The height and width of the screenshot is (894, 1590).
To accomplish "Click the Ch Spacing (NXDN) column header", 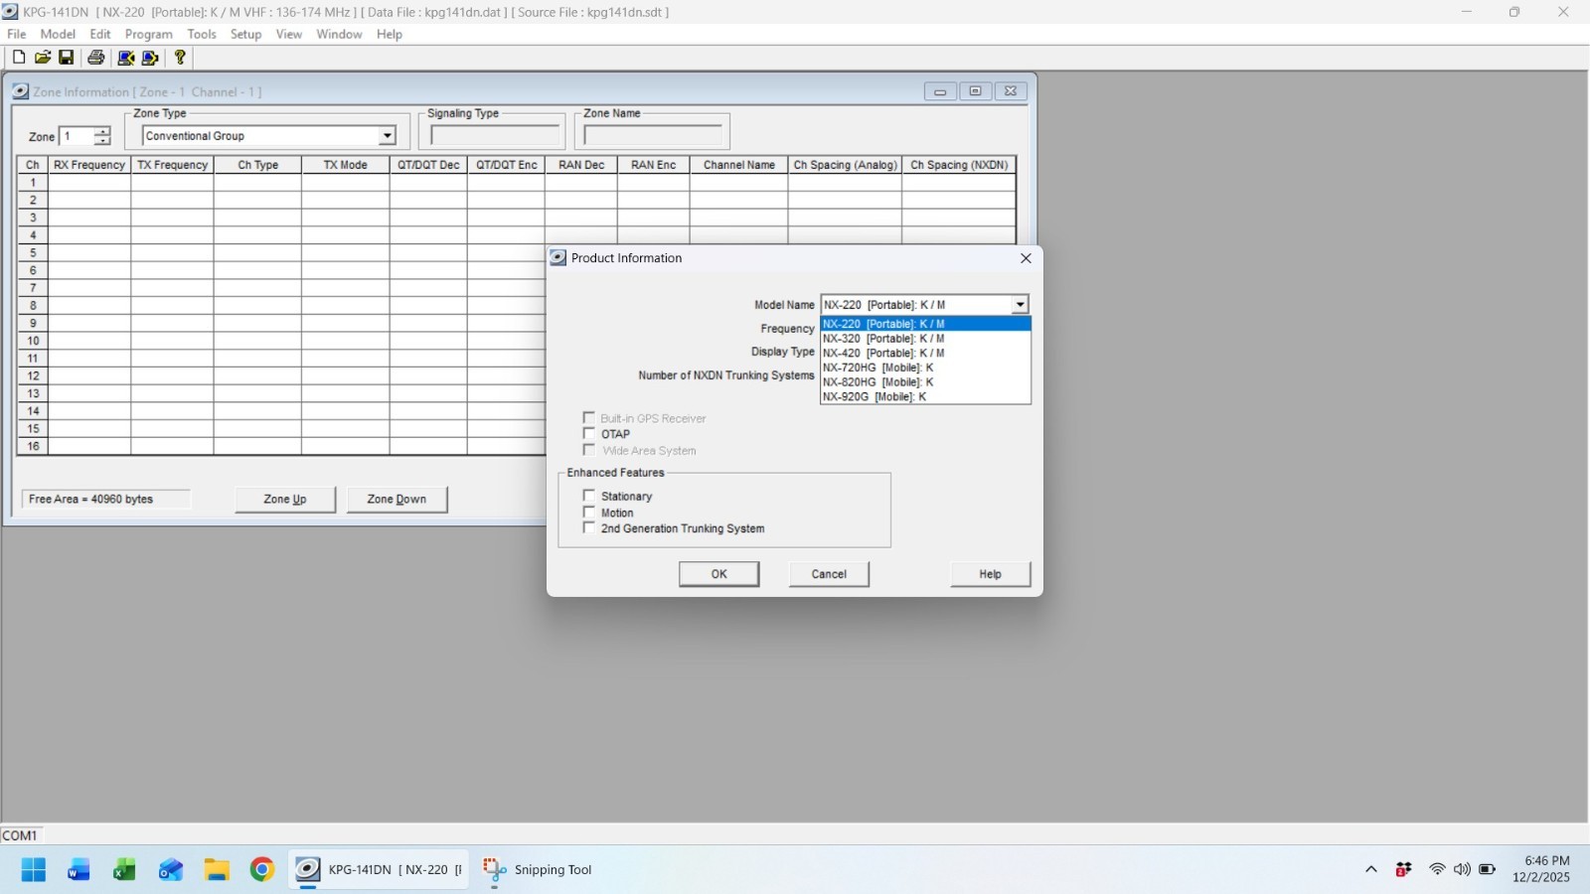I will click(x=959, y=165).
